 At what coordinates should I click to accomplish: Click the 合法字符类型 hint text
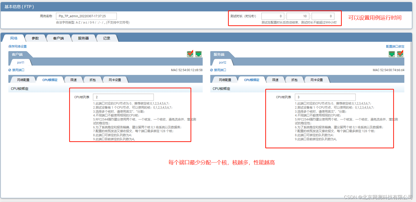pos(93,23)
